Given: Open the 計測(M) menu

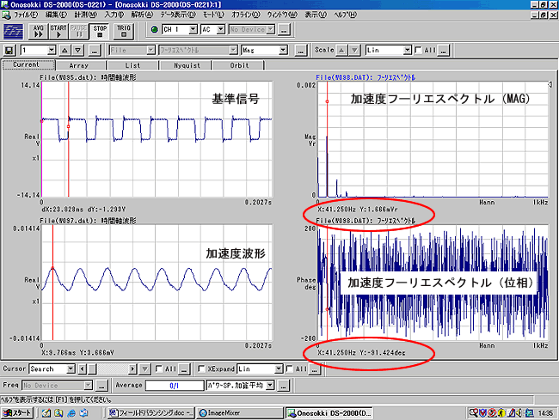Looking at the screenshot, I should point(85,15).
